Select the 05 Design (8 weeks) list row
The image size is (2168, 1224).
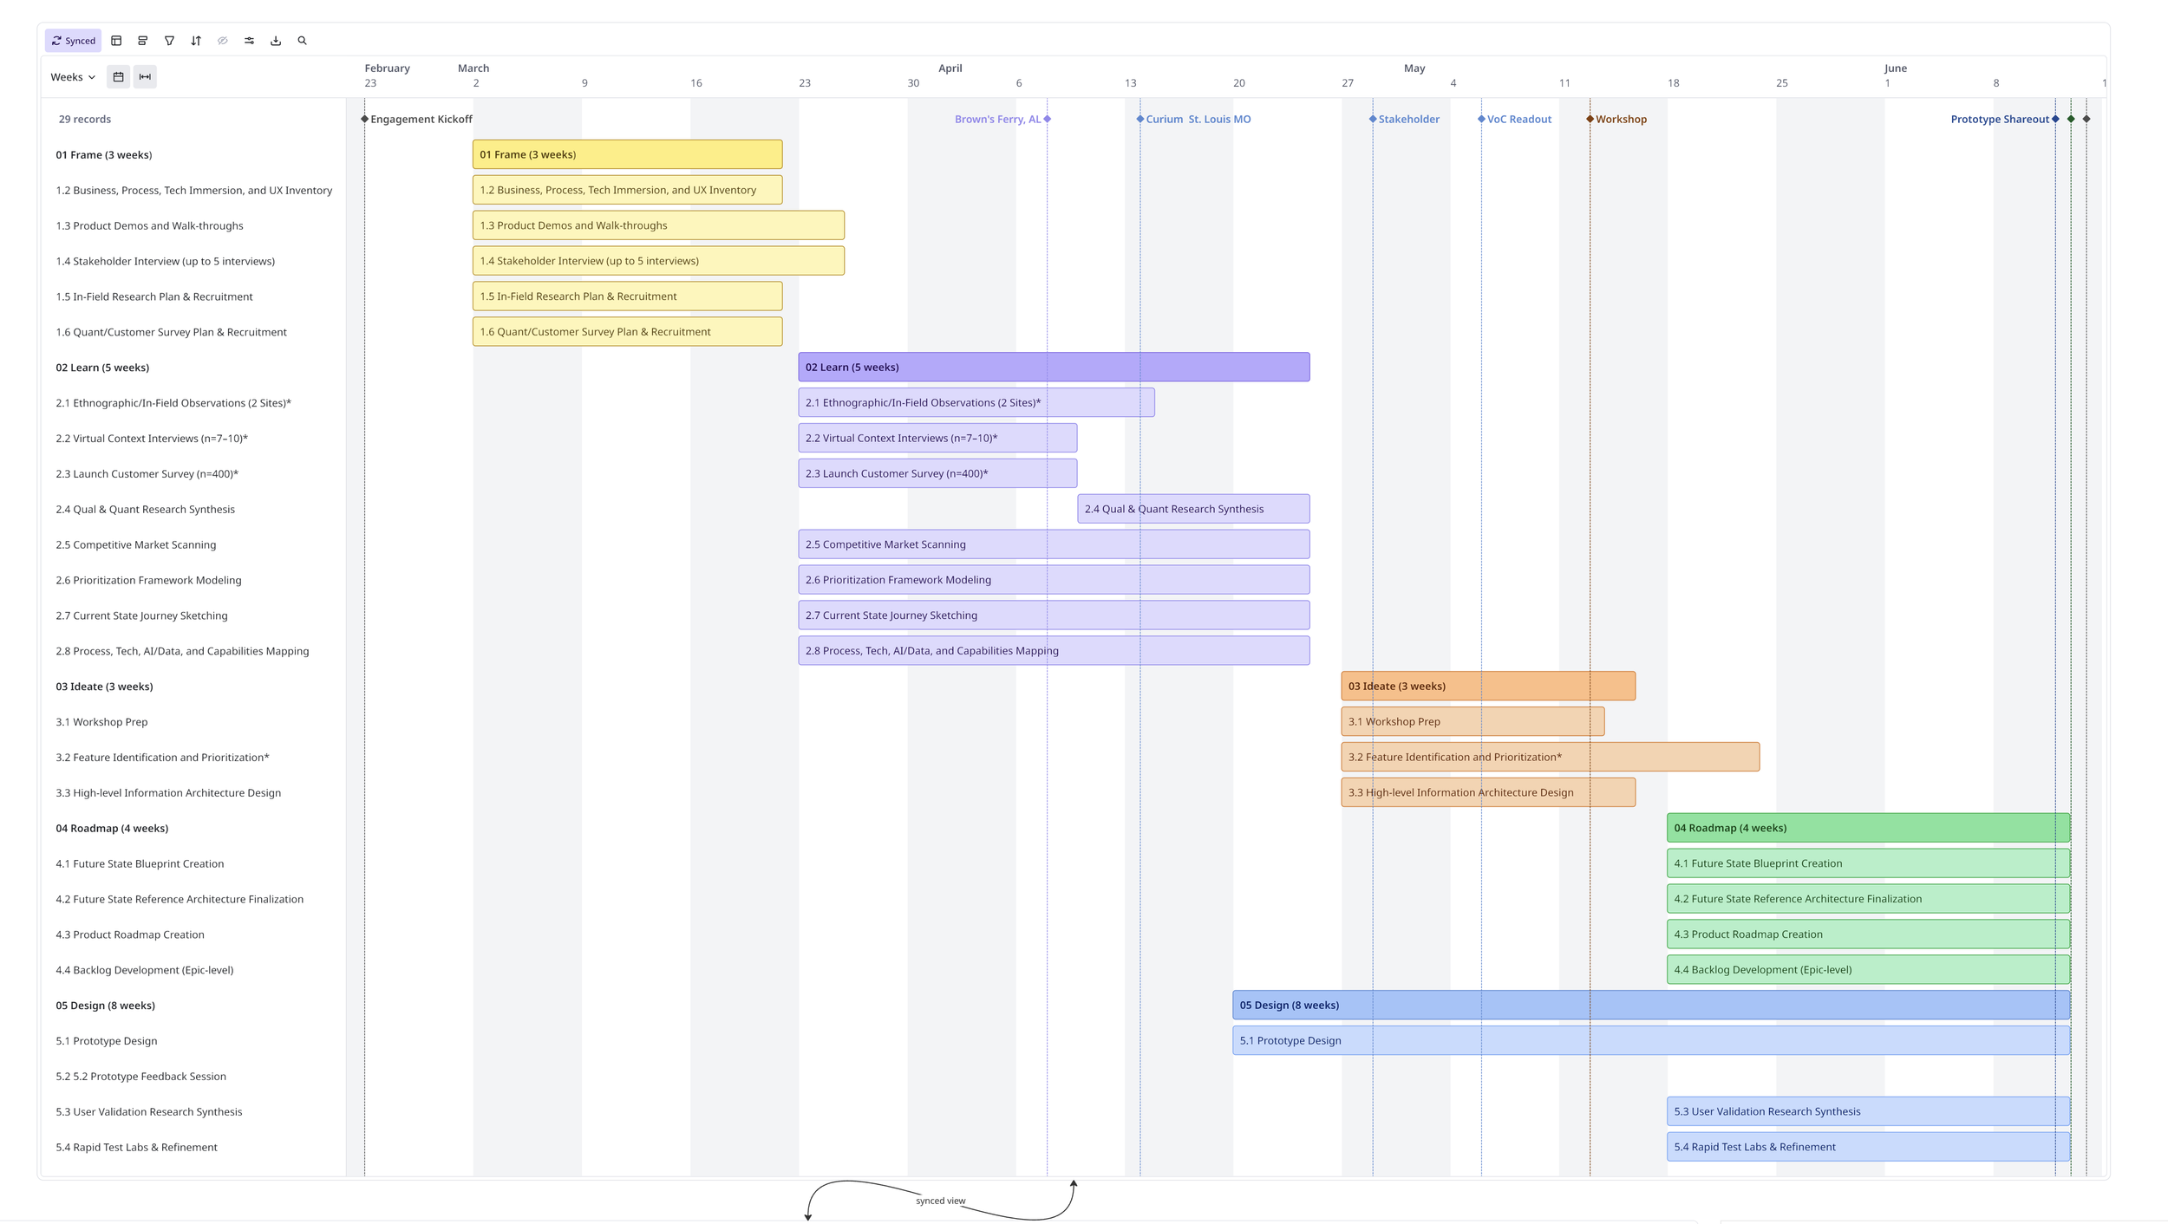click(194, 1006)
